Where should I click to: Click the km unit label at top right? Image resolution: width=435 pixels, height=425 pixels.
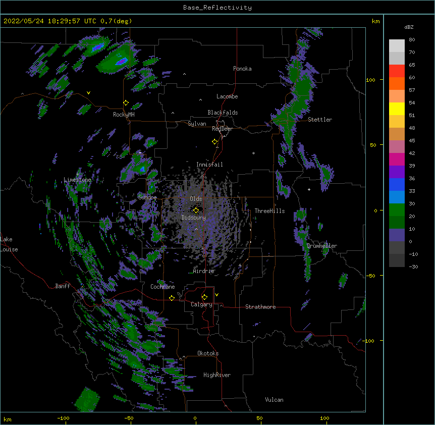(x=376, y=21)
